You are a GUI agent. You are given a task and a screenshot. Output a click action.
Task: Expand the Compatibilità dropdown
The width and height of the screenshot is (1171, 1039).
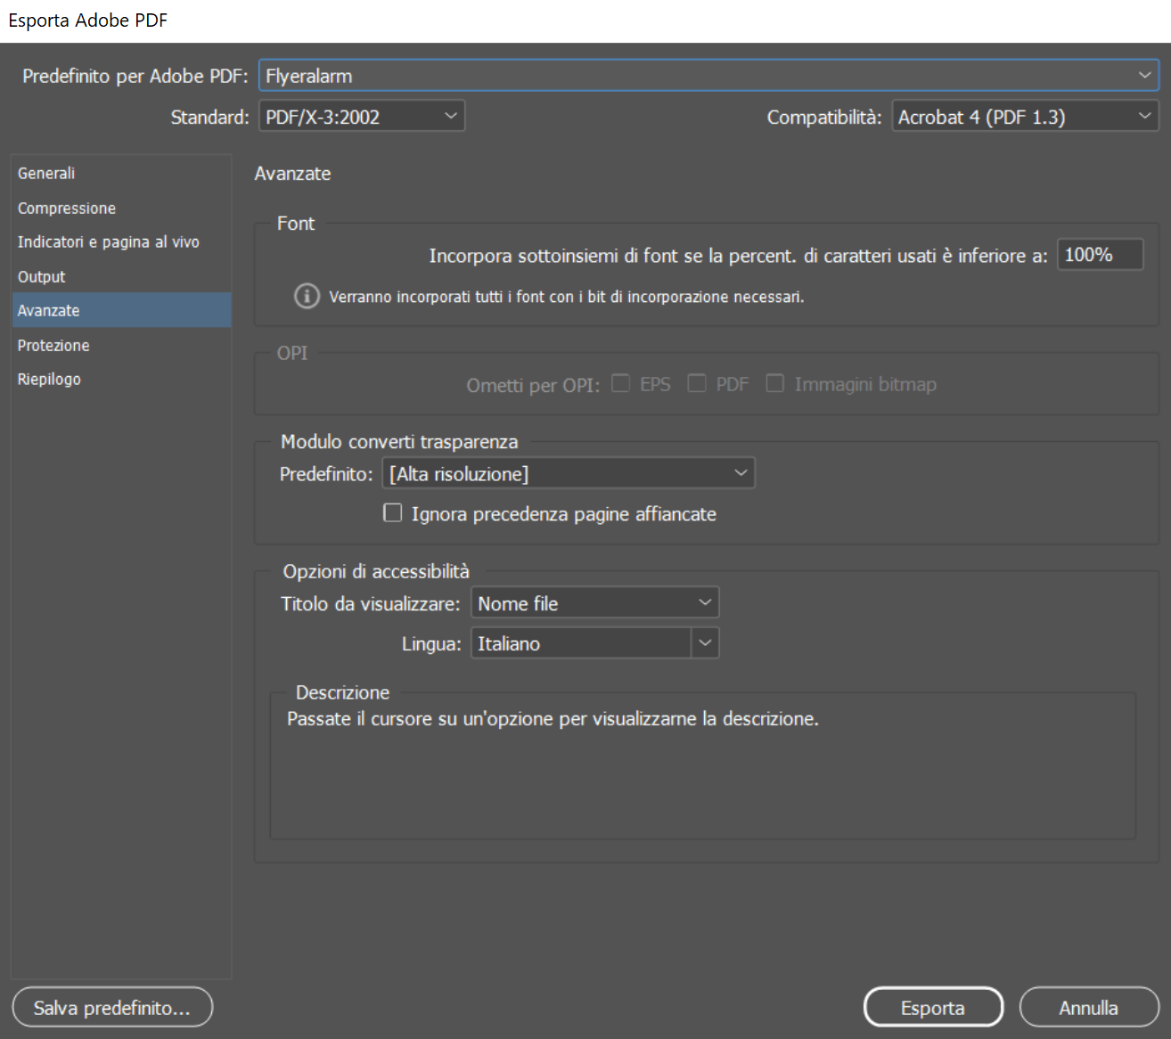(1025, 117)
